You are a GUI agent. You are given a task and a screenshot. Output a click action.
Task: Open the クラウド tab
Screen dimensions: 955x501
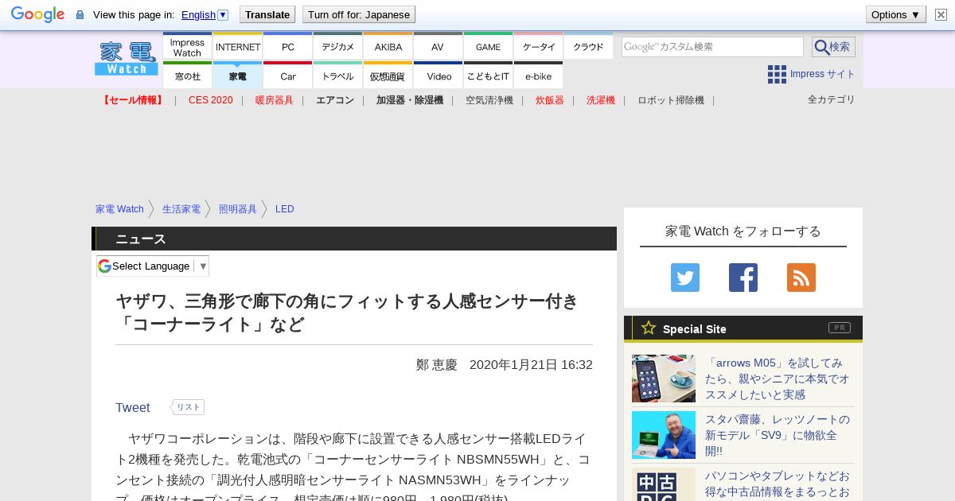coord(588,46)
